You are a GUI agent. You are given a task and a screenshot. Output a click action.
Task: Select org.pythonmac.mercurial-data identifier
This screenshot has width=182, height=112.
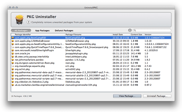pyautogui.click(x=39, y=72)
